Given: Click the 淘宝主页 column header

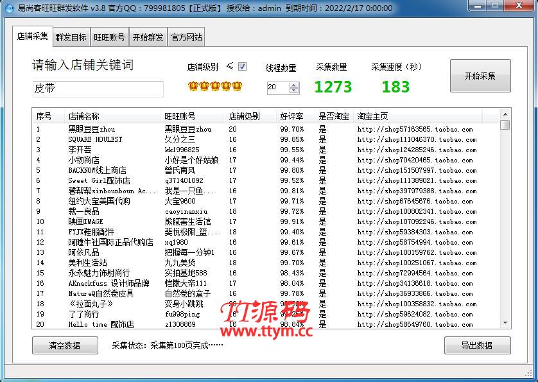Looking at the screenshot, I should 417,116.
